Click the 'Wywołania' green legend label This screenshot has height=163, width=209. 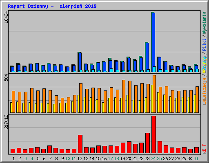205,23
